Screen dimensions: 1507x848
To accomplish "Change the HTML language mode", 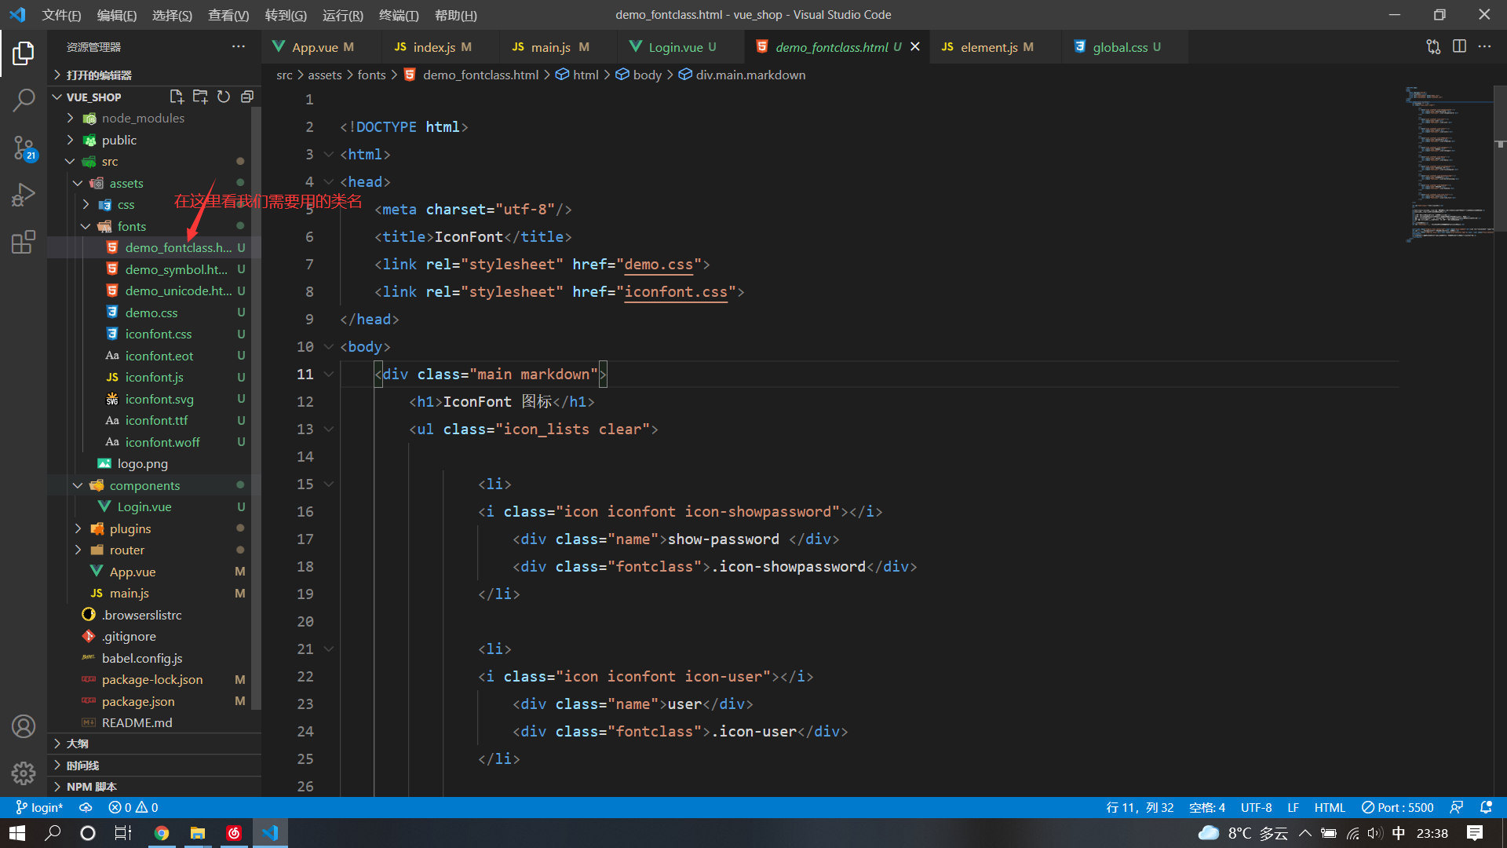I will [1330, 807].
